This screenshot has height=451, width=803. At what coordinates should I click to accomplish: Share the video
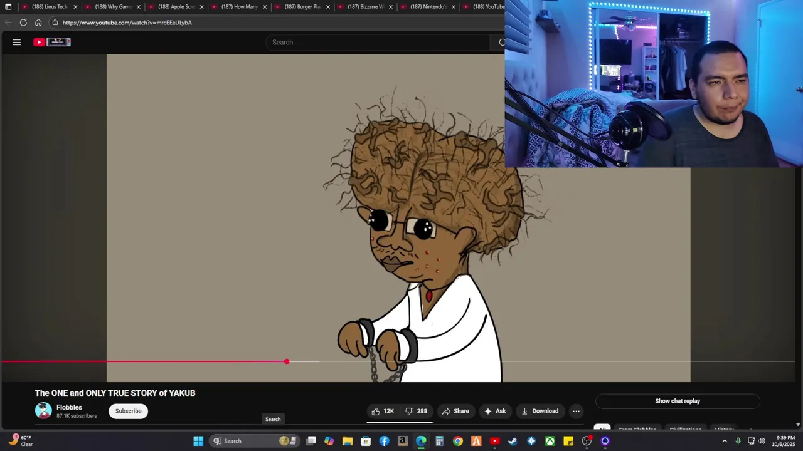[455, 411]
